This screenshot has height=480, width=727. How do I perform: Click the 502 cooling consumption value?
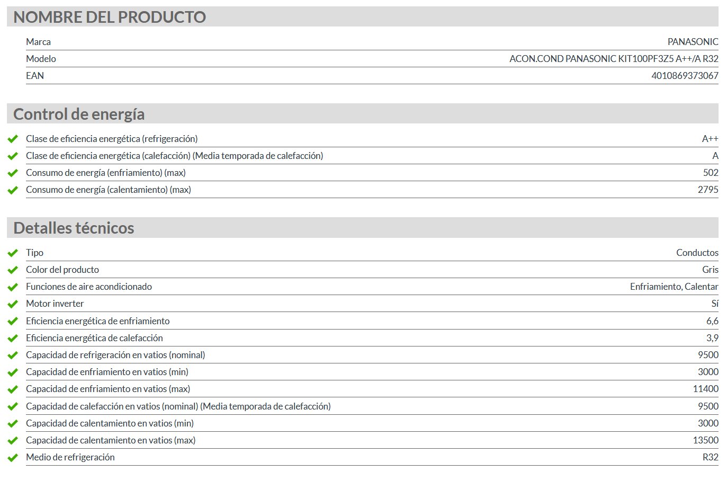(x=711, y=173)
